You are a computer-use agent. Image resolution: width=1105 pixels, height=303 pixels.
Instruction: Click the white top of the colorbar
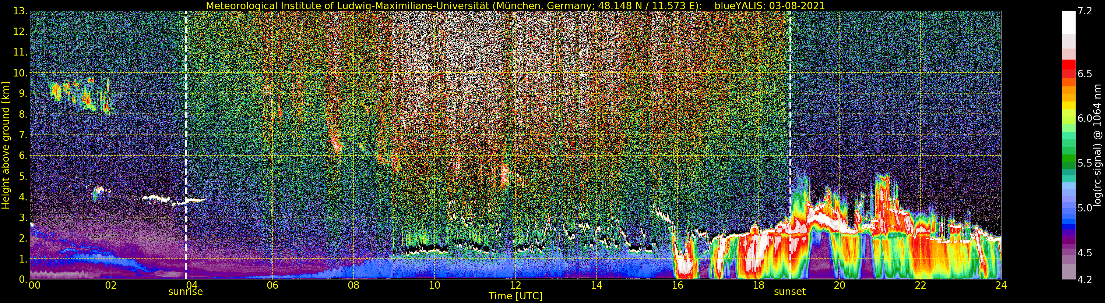click(x=1069, y=21)
